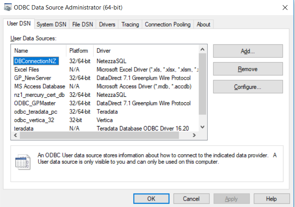Click the vertical scrollbar thumb
295x207 pixels.
point(203,84)
